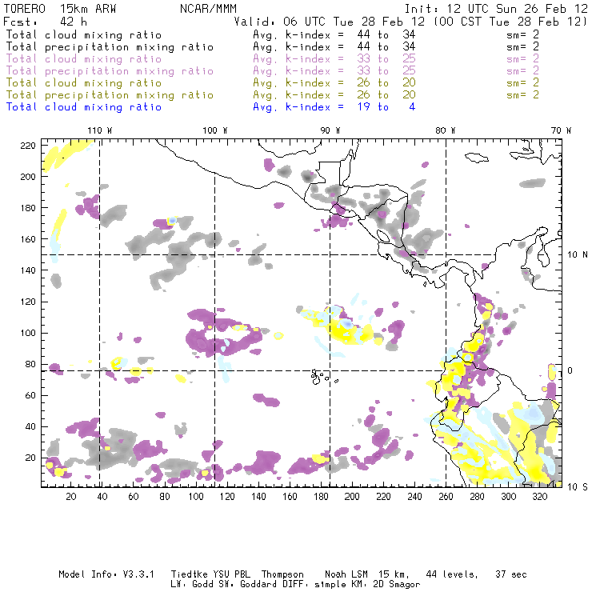Click the x-axis "320" tick label

pyautogui.click(x=539, y=497)
